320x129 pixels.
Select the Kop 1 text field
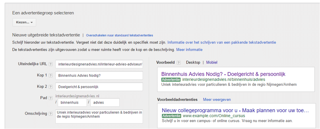coord(99,75)
